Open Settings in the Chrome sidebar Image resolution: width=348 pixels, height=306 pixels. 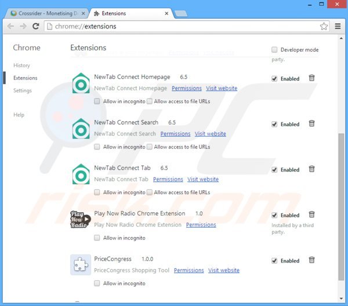(x=23, y=90)
